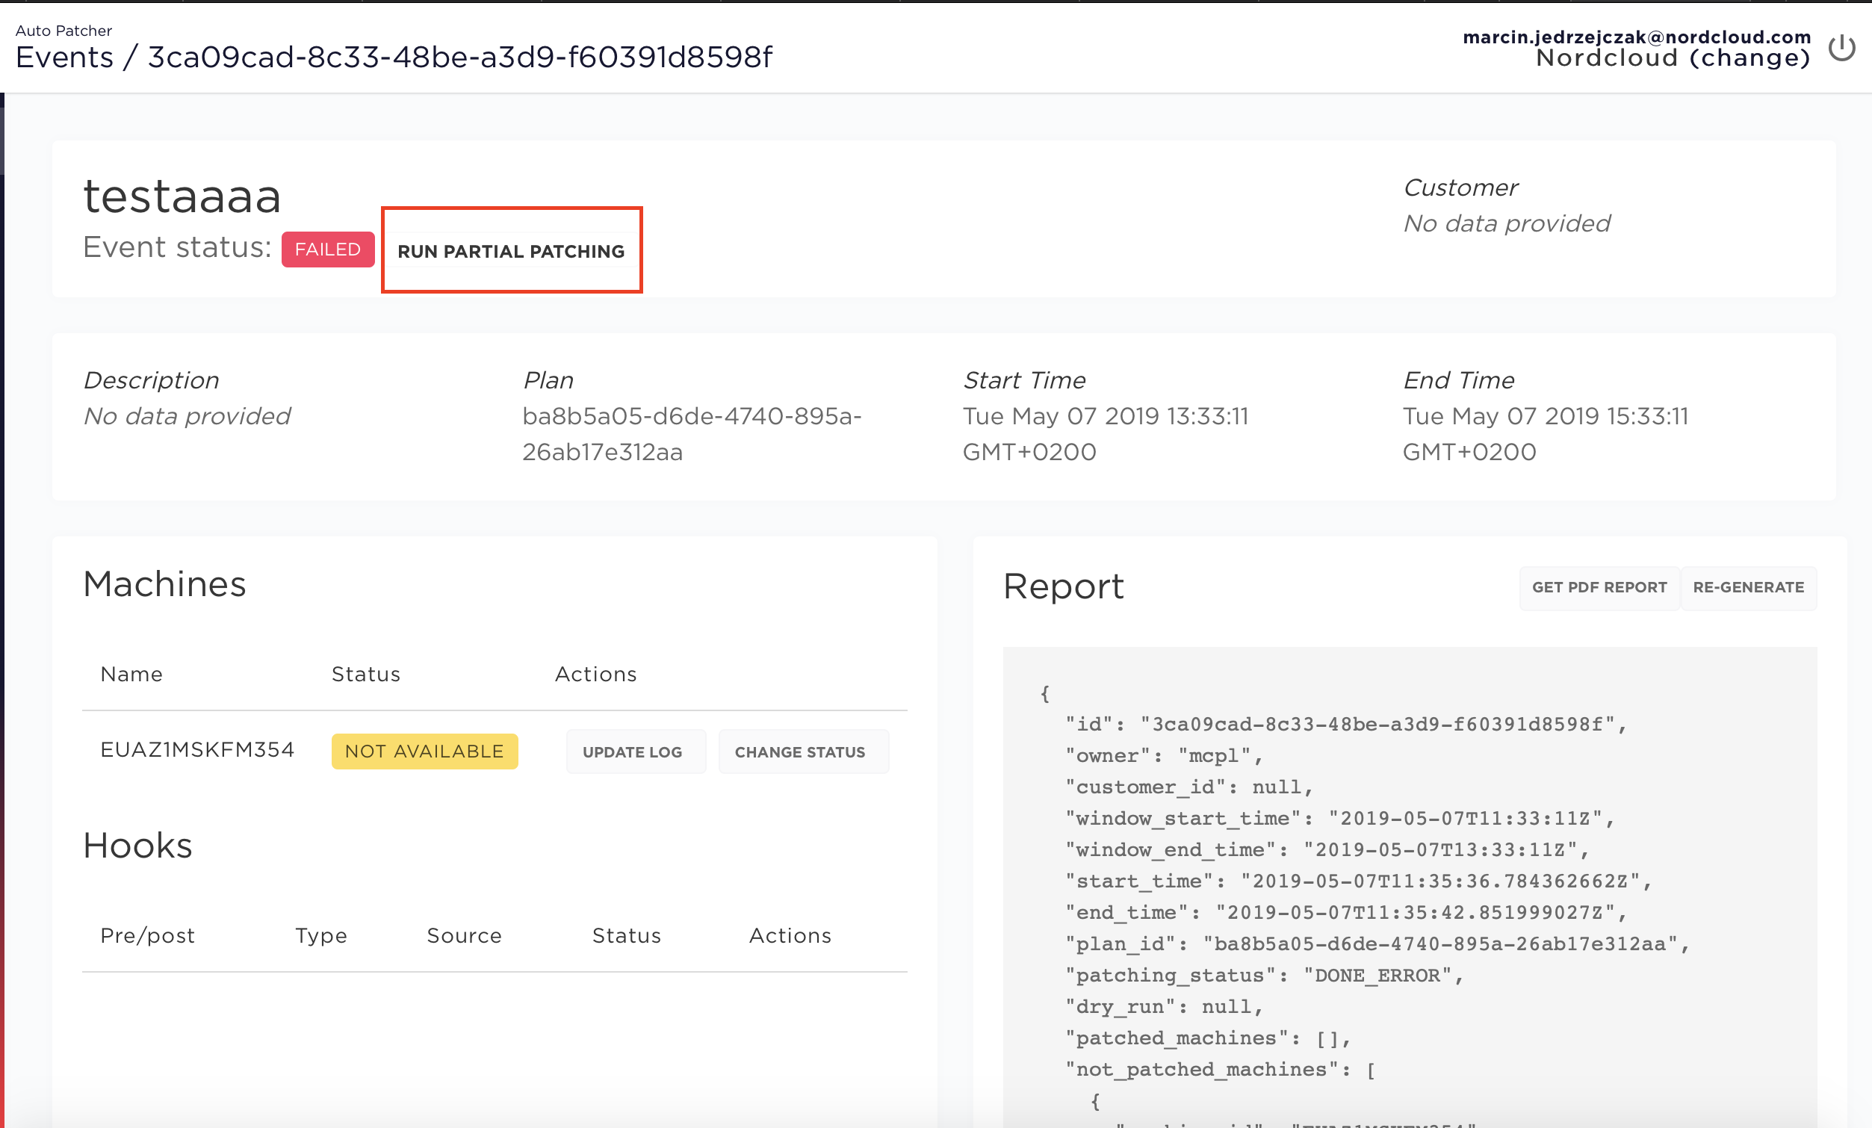Click the "dry_run": null report line
The width and height of the screenshot is (1872, 1128).
click(1164, 1006)
